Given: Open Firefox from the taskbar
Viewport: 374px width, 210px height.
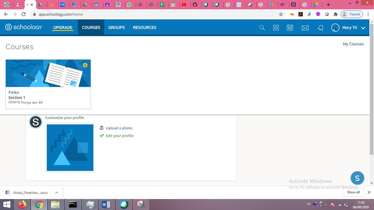Looking at the screenshot, I should coord(22,205).
